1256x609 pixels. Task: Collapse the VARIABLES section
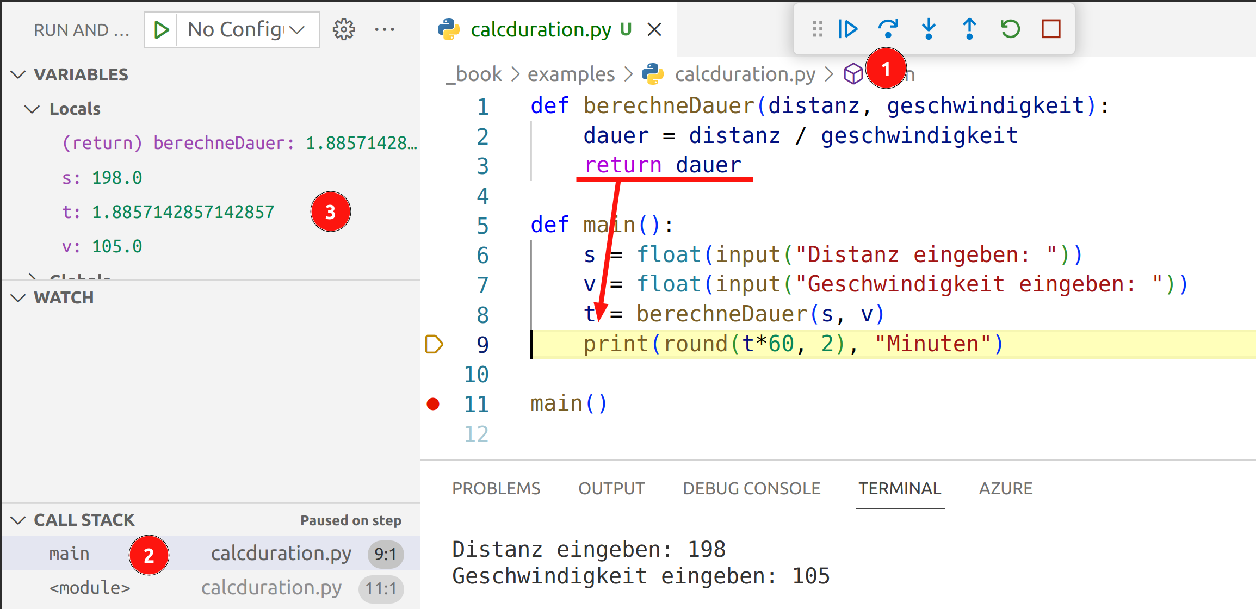pos(18,74)
